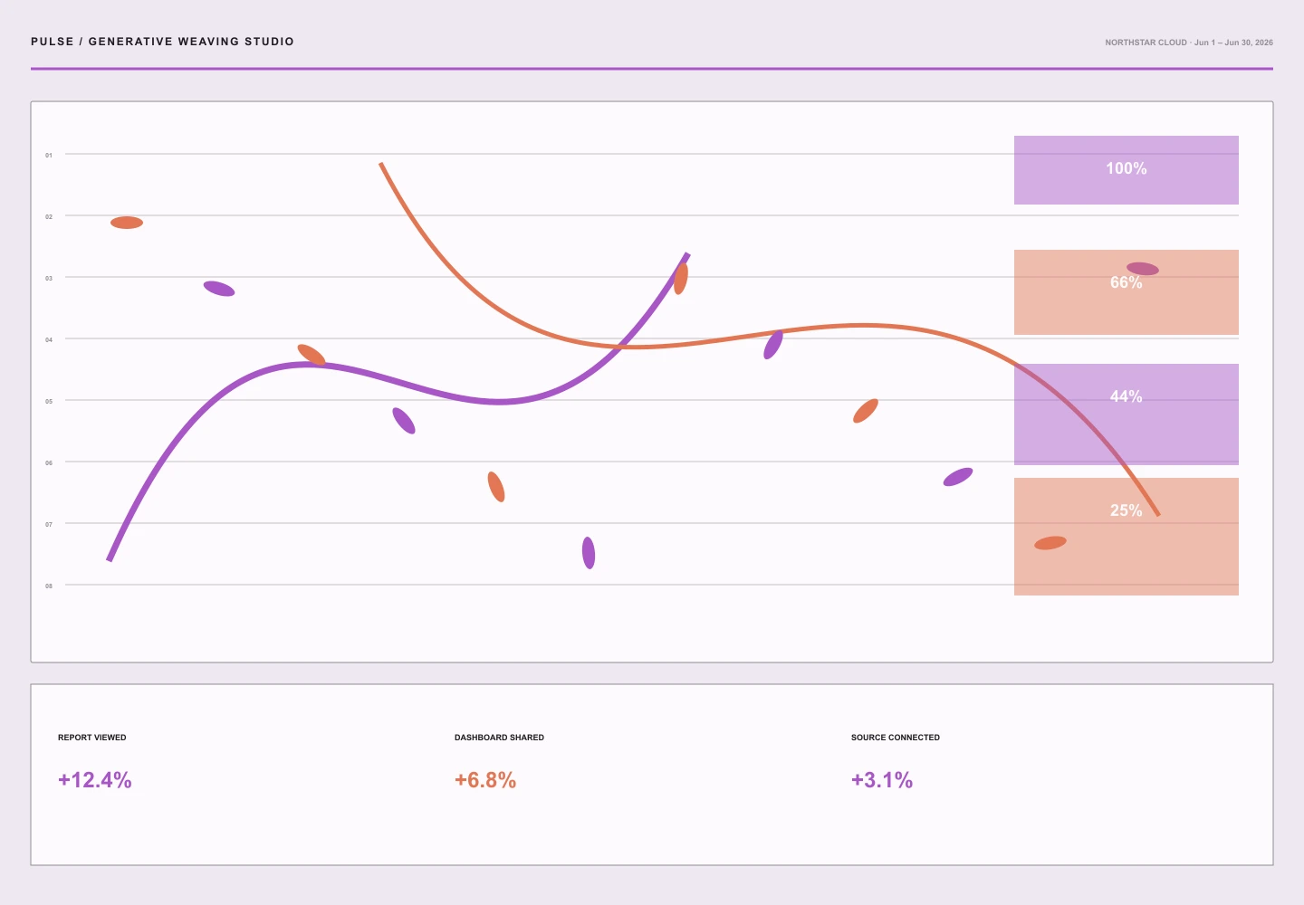Select the REPORT VIEWED label
This screenshot has width=1304, height=905.
point(92,738)
